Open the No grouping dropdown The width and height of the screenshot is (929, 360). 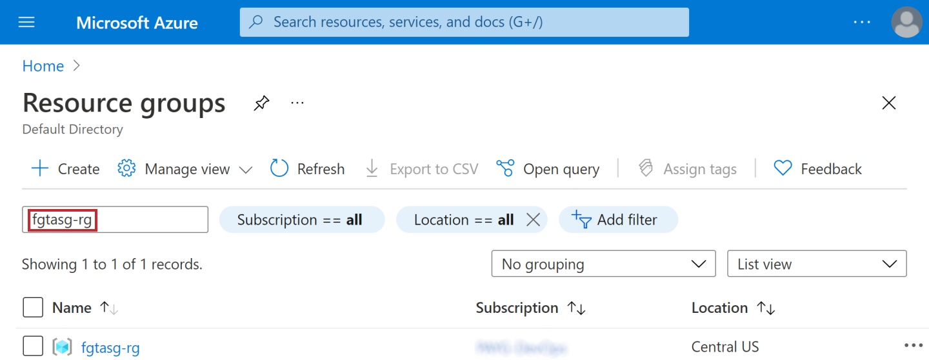click(x=603, y=264)
